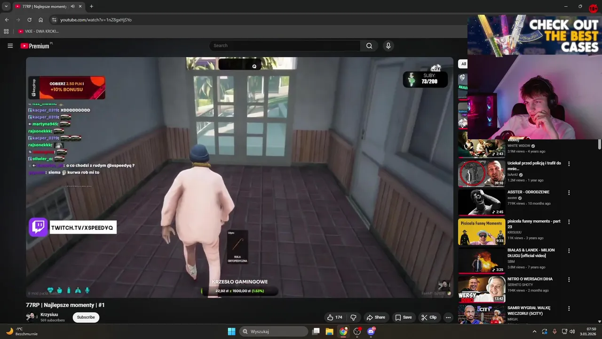Open options for ASSTER - ODRODZENIE
Image resolution: width=602 pixels, height=339 pixels.
point(569,193)
